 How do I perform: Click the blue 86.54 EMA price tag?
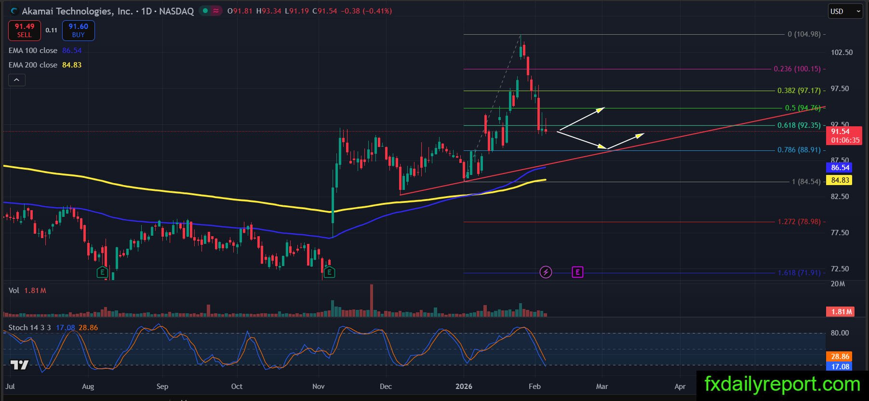839,168
